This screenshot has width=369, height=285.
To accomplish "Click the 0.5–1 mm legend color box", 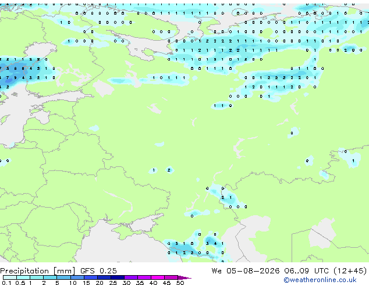I will (x=23, y=277).
